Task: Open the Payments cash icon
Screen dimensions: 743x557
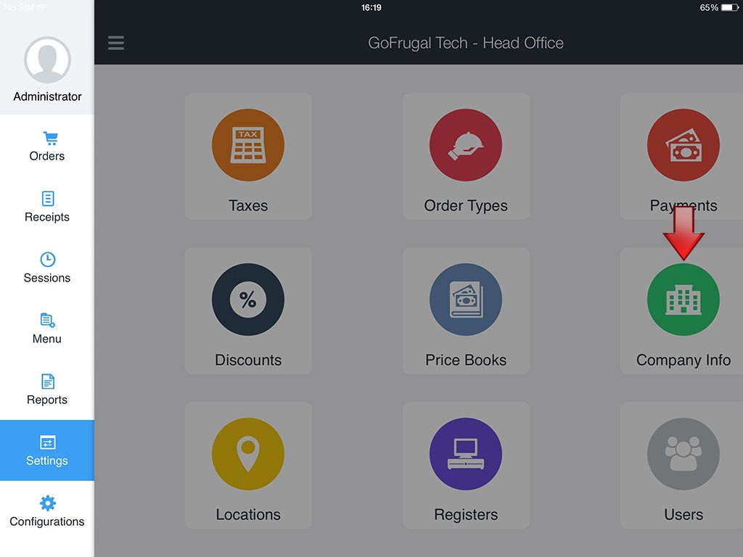Action: [683, 145]
